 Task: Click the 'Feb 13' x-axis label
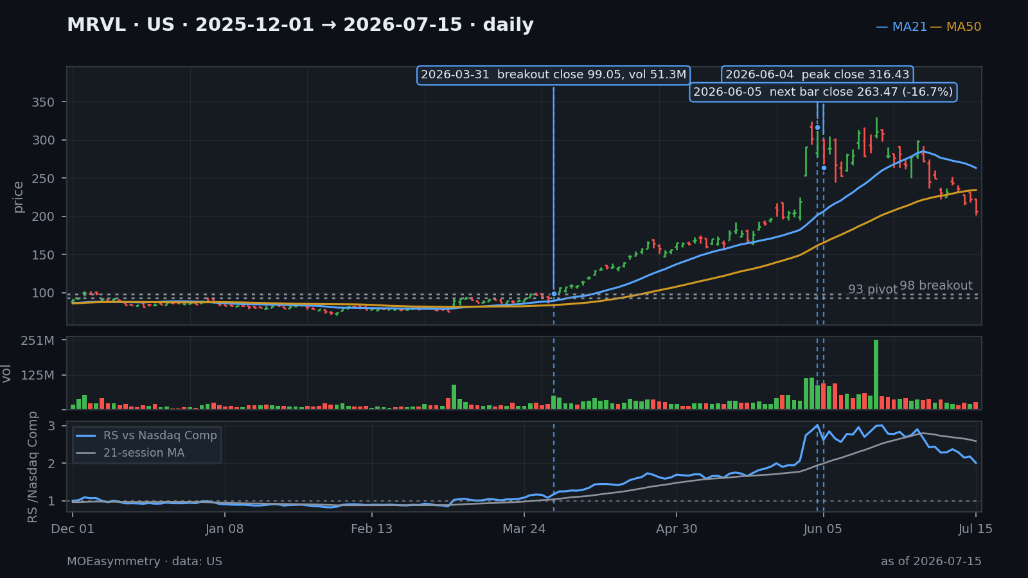(371, 529)
